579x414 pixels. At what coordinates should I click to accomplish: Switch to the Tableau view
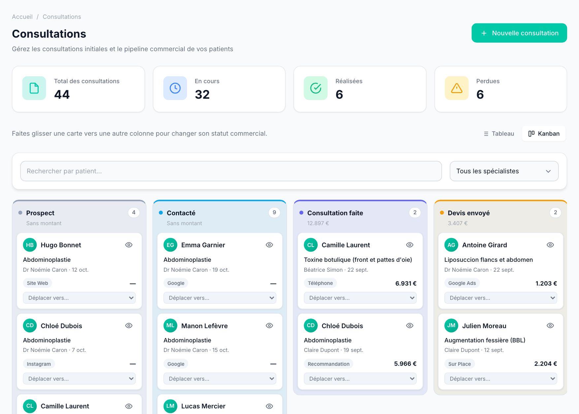pos(499,134)
